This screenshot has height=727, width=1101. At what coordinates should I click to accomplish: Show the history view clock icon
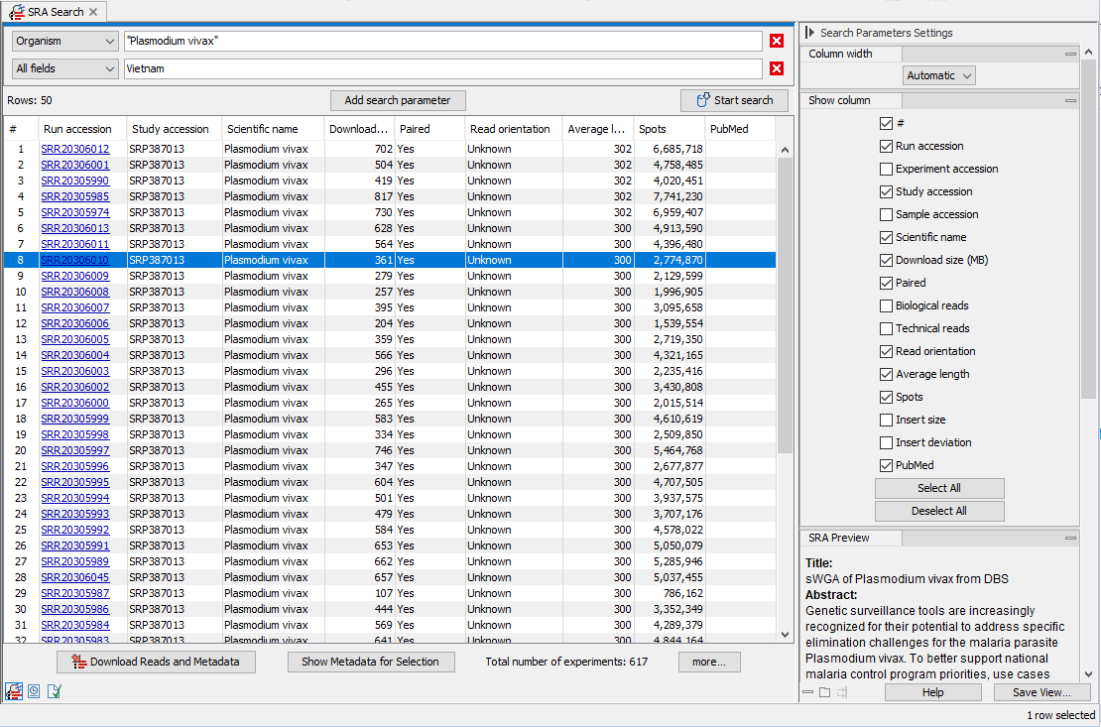[x=34, y=691]
